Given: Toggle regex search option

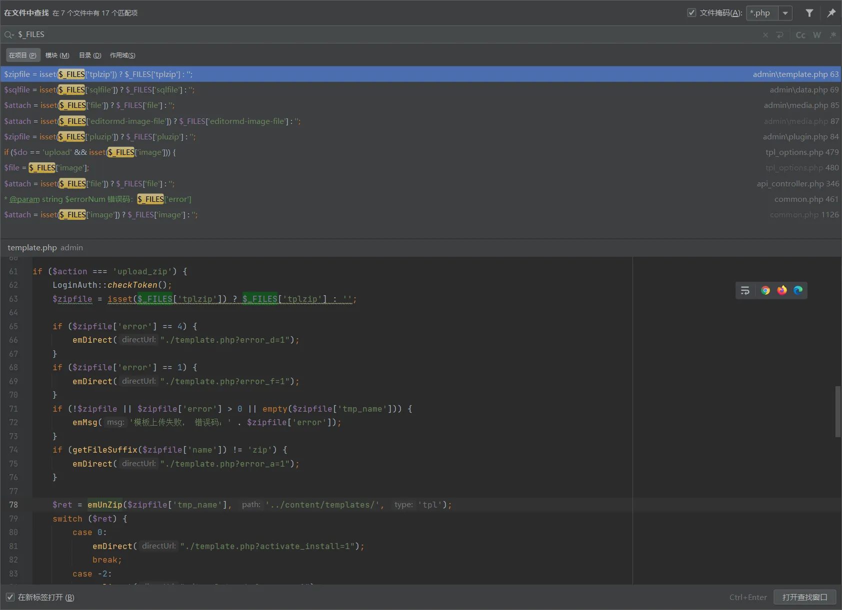Looking at the screenshot, I should point(832,35).
